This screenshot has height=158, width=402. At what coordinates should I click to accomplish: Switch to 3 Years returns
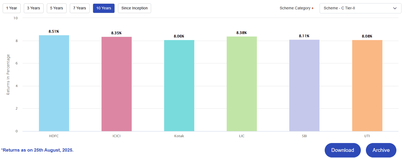[33, 8]
